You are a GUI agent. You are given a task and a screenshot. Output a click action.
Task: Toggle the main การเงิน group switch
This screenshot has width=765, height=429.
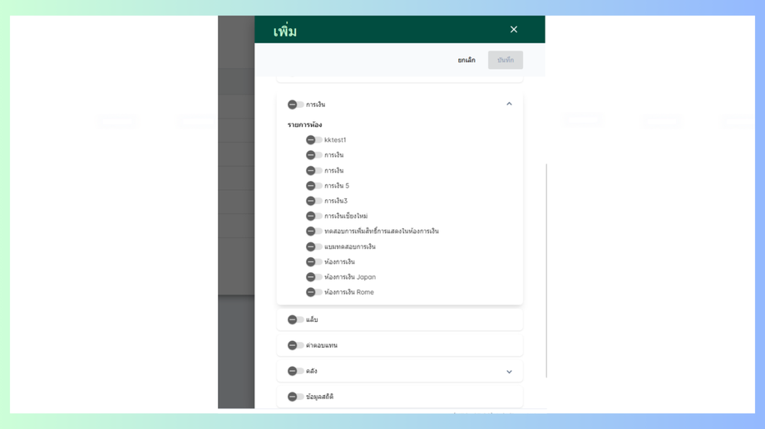[295, 105]
